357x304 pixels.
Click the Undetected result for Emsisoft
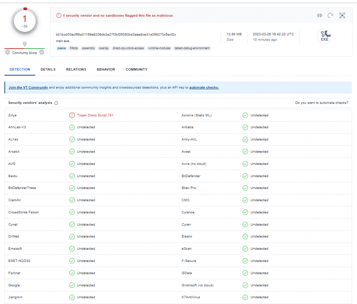pos(86,249)
